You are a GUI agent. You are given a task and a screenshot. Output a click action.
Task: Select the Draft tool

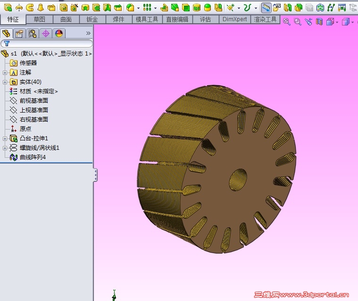(x=175, y=8)
